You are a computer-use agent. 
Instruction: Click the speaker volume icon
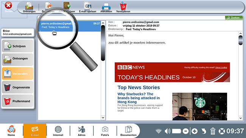pyautogui.click(x=167, y=131)
